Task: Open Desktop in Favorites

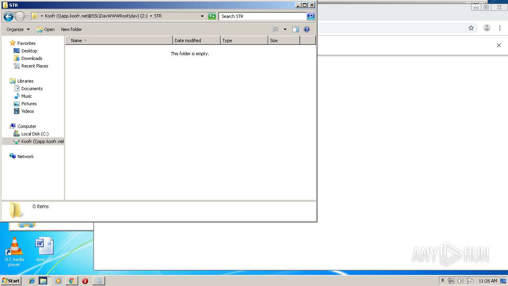Action: point(29,51)
